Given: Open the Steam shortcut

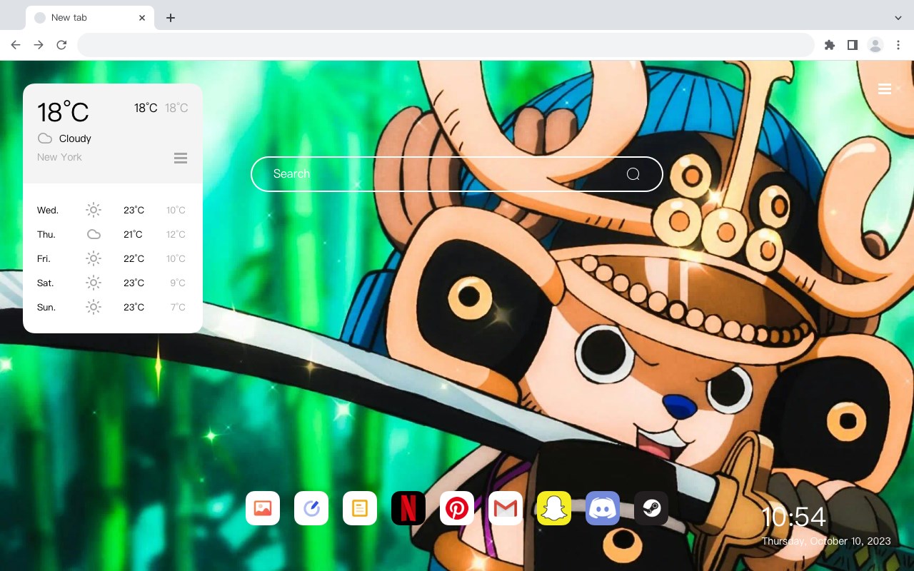Looking at the screenshot, I should click(x=651, y=508).
